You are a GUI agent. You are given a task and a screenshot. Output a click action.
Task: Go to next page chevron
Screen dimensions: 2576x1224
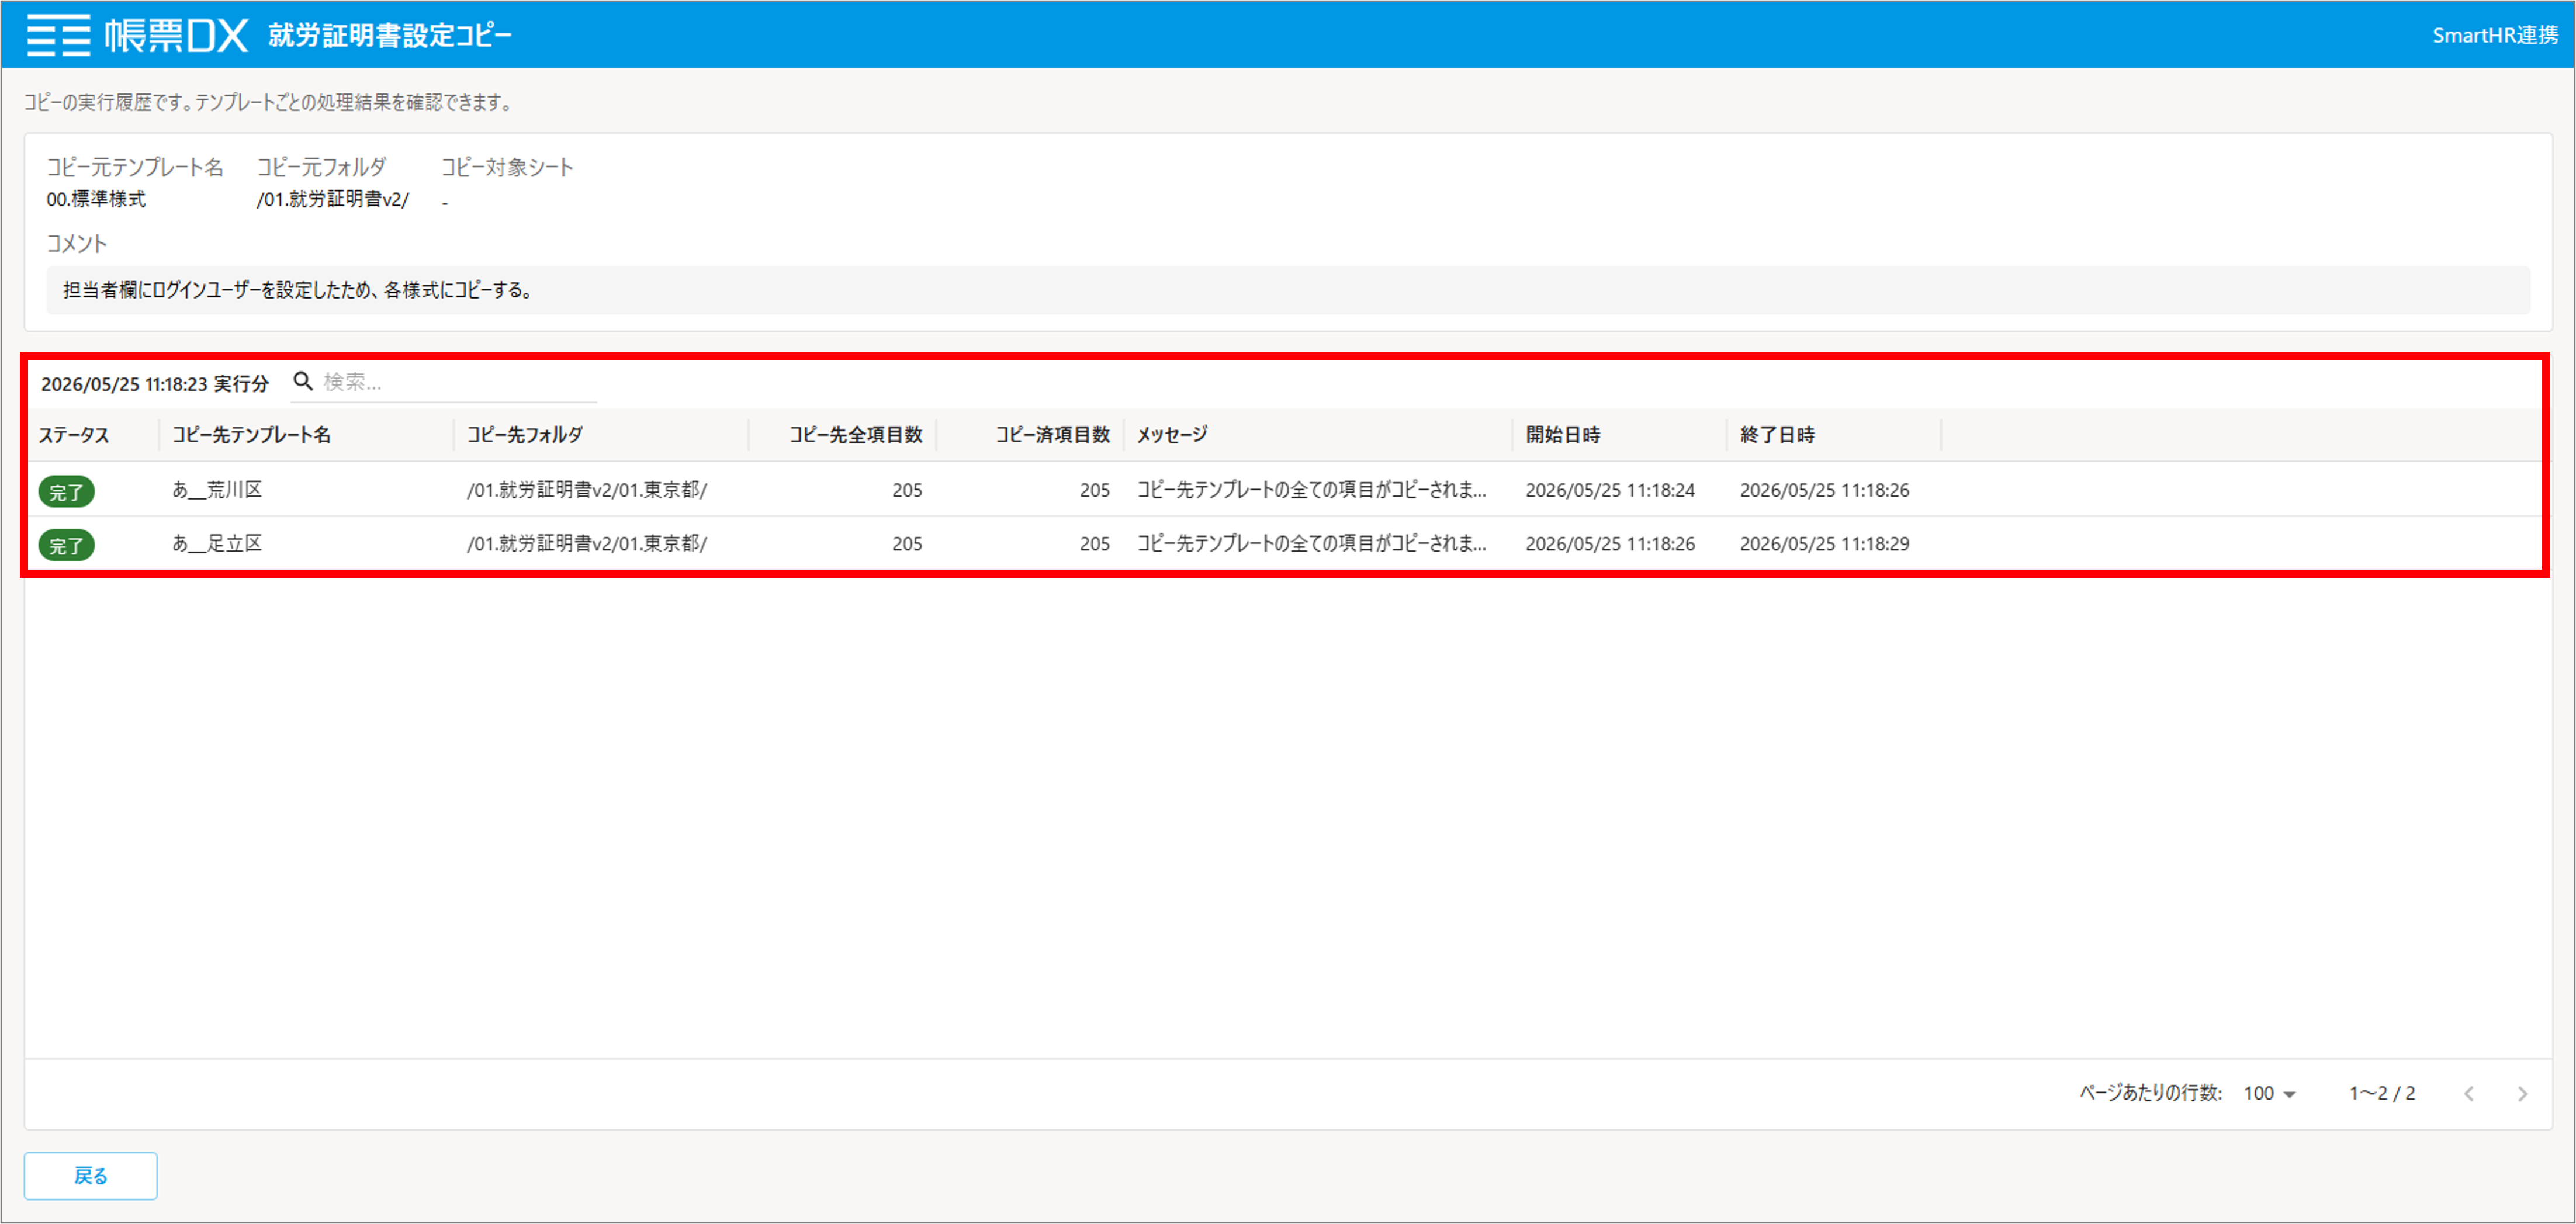[x=2522, y=1093]
